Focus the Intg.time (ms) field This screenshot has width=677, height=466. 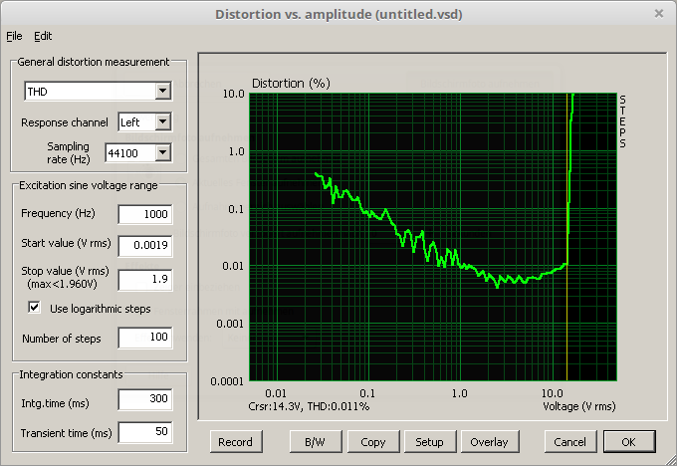(144, 400)
